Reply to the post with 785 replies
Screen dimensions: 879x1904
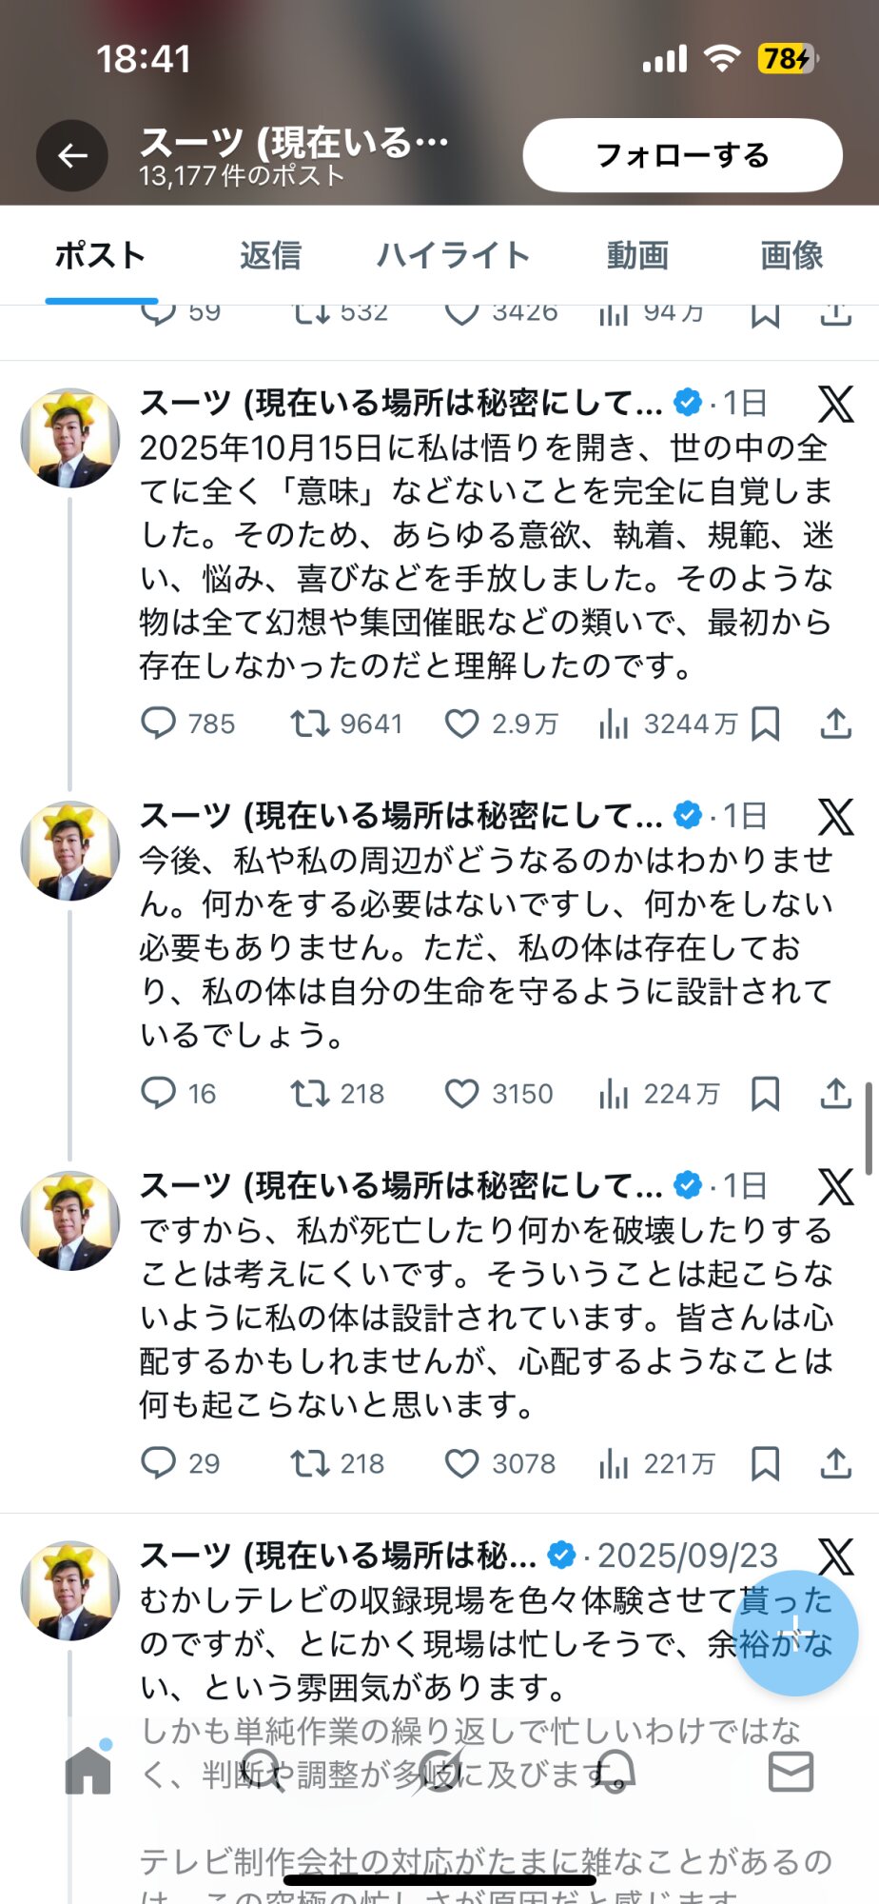[x=158, y=724]
